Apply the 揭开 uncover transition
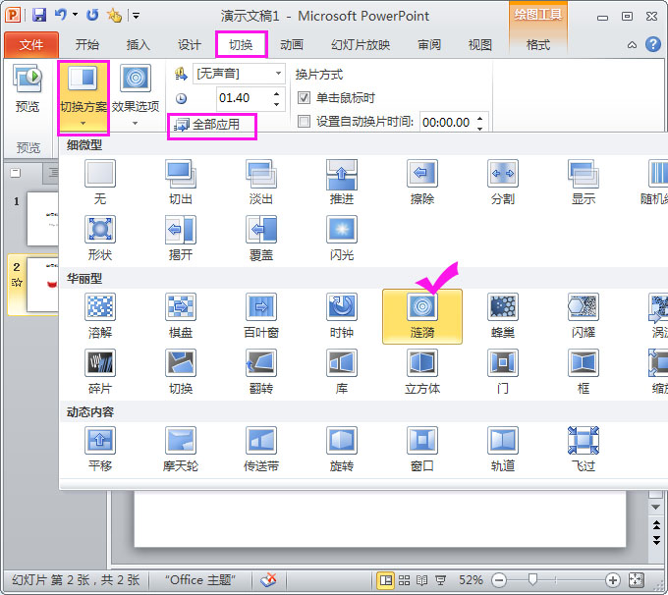 (x=180, y=238)
